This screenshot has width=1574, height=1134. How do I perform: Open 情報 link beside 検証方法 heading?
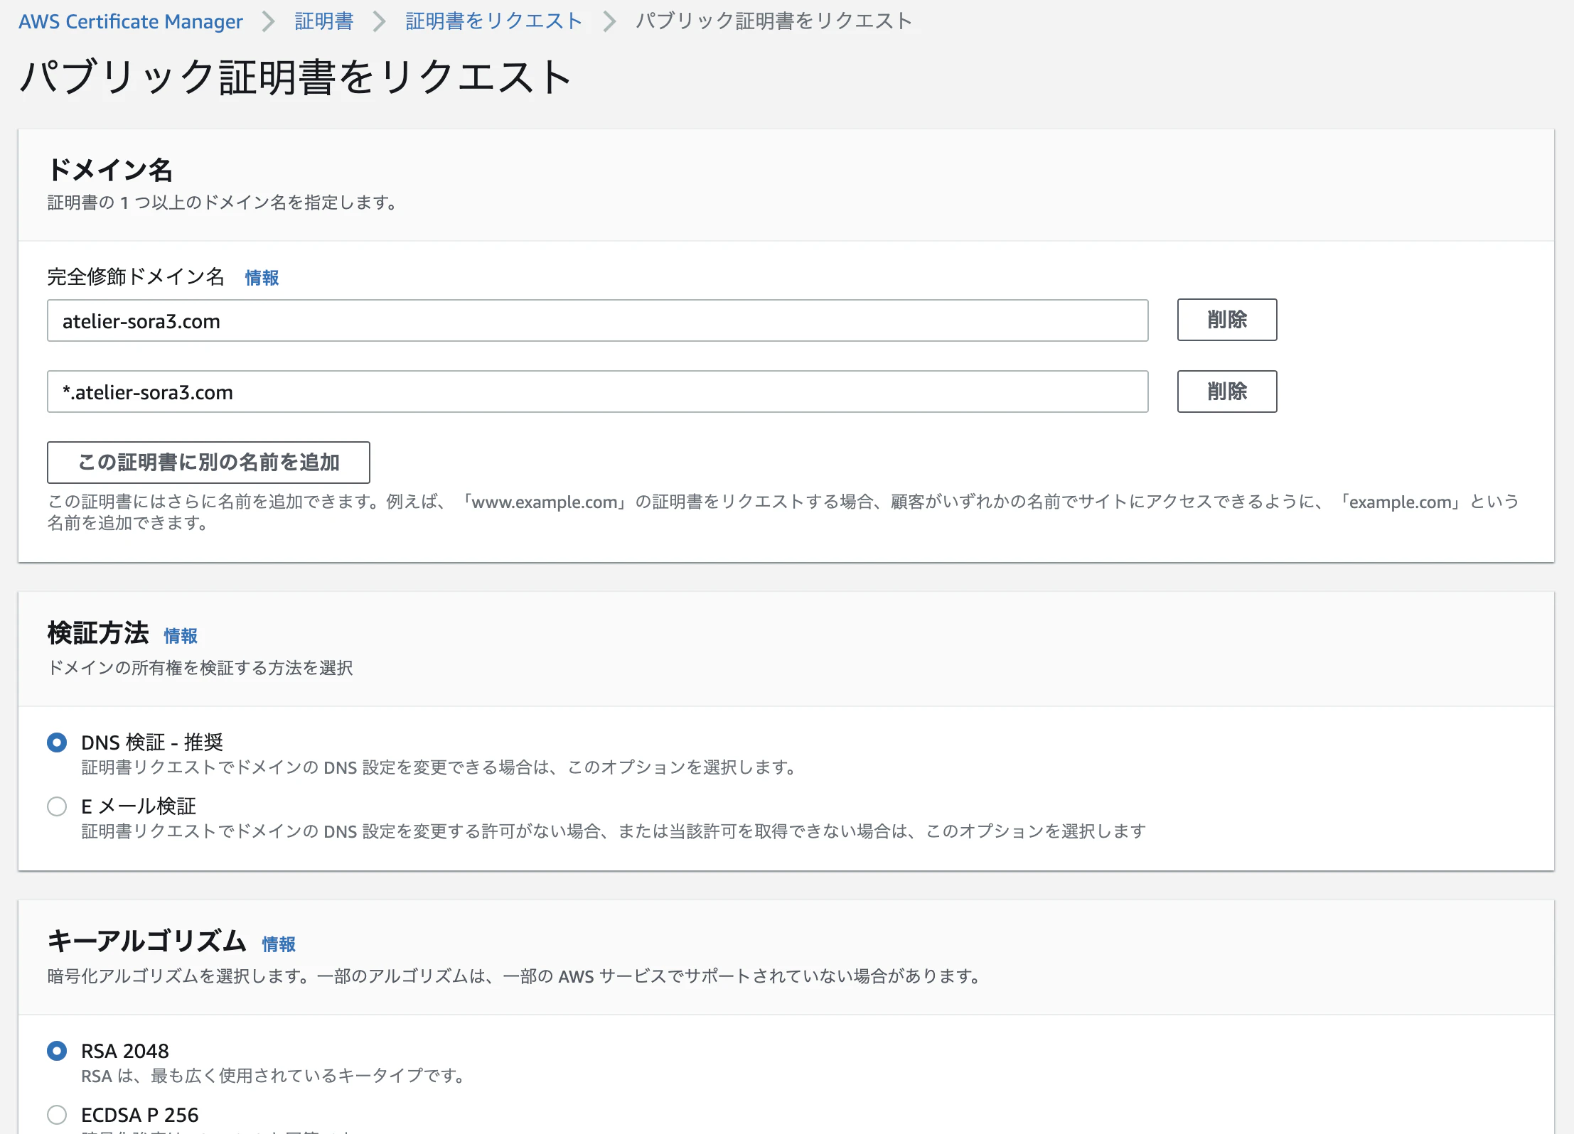coord(181,636)
